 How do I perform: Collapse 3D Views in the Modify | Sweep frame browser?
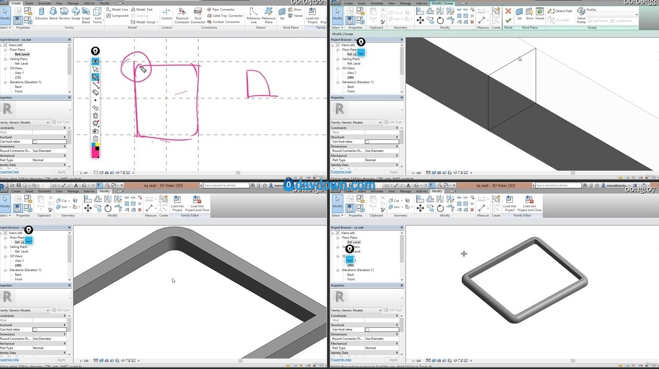tap(339, 68)
